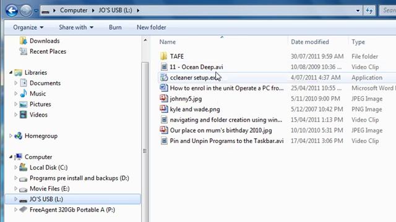Click in the Search box
This screenshot has height=222, width=396.
point(387,10)
